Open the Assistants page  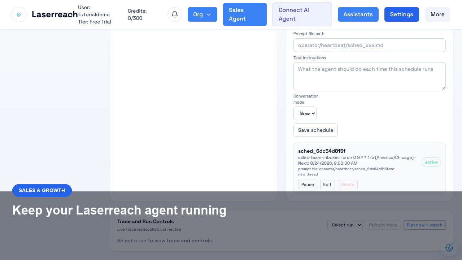click(x=358, y=14)
